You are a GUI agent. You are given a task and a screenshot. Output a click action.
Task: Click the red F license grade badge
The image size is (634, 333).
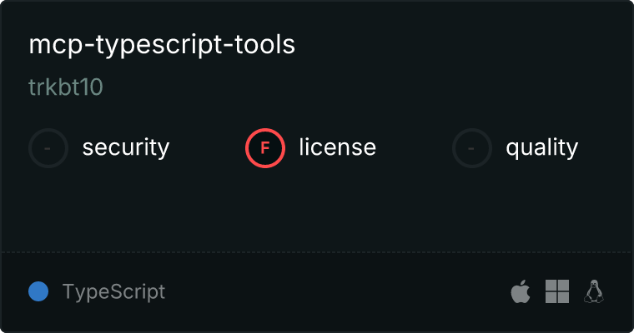coord(265,148)
